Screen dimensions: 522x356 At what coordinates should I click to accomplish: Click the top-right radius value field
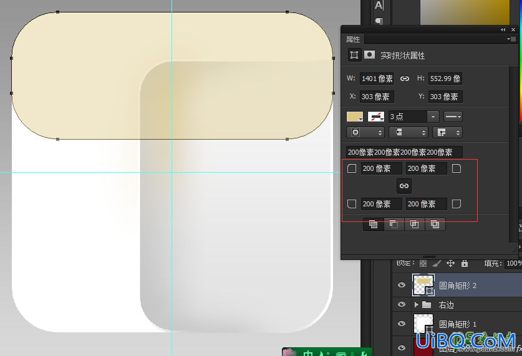427,168
